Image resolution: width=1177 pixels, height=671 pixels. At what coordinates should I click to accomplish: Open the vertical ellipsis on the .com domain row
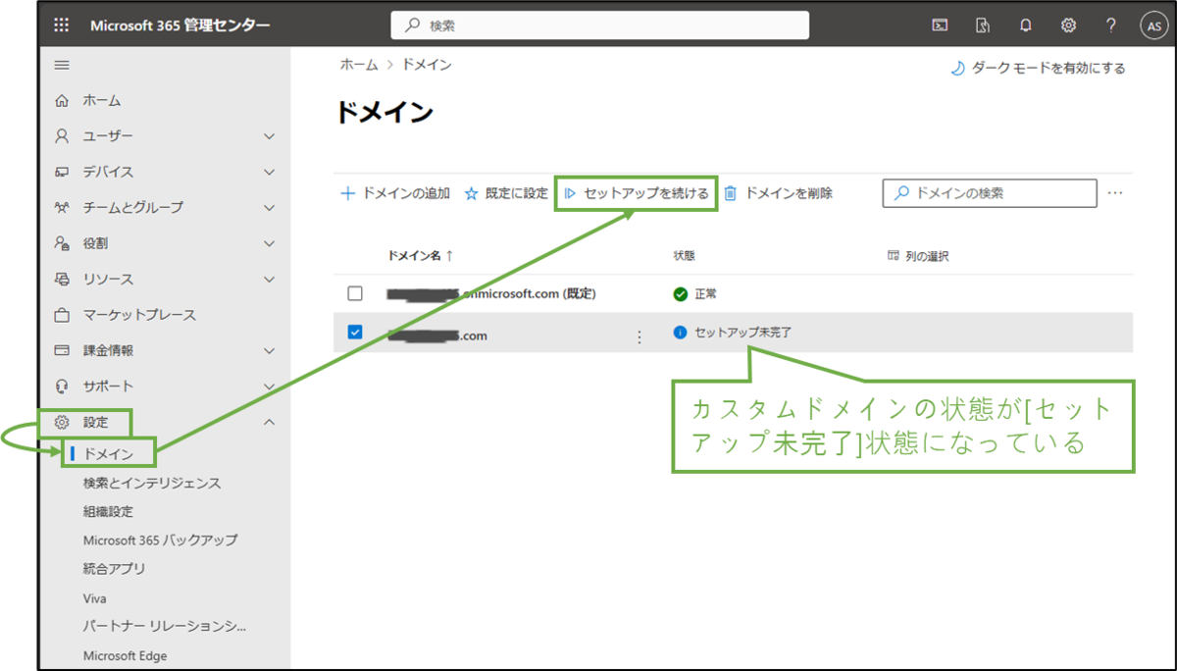640,335
